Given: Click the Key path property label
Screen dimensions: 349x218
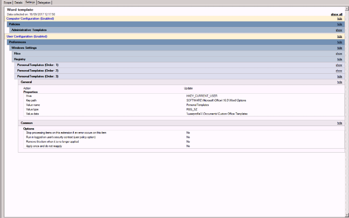Looking at the screenshot, I should coord(31,101).
